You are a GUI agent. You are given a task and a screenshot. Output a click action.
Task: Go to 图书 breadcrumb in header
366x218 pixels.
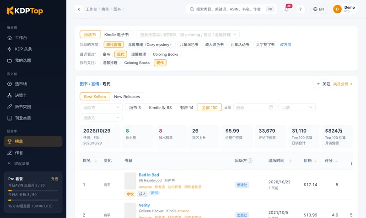pos(117,9)
